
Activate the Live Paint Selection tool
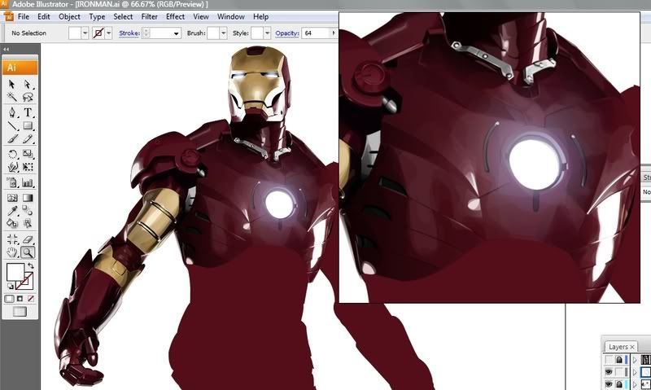(28, 223)
